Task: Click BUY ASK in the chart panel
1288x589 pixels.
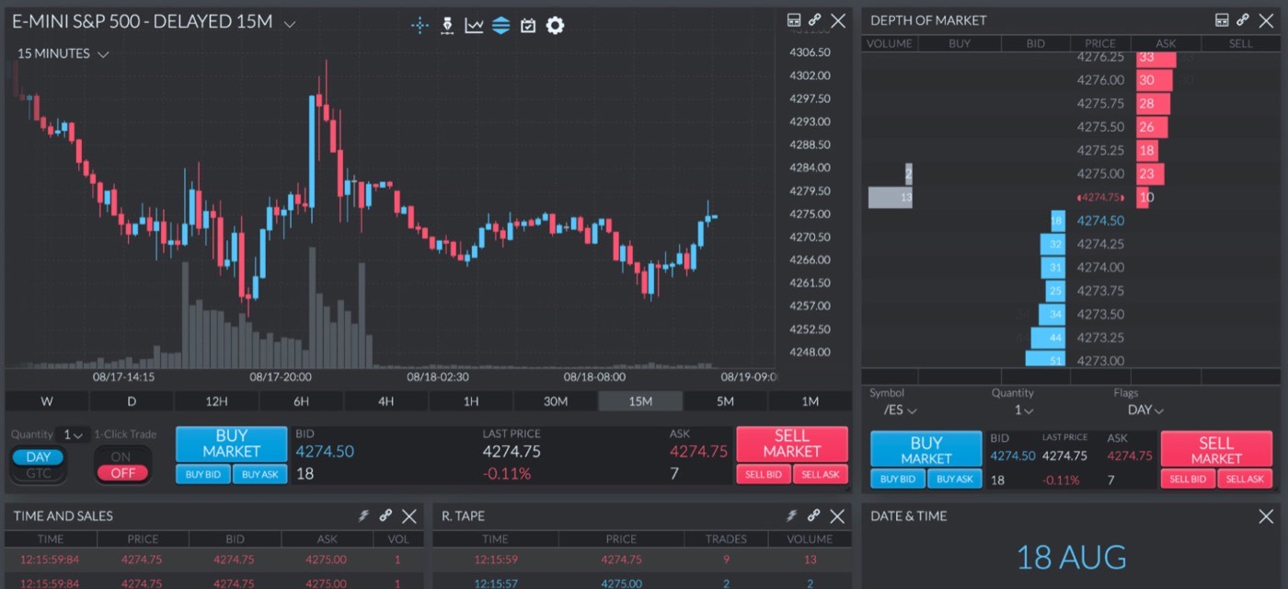Action: 260,474
